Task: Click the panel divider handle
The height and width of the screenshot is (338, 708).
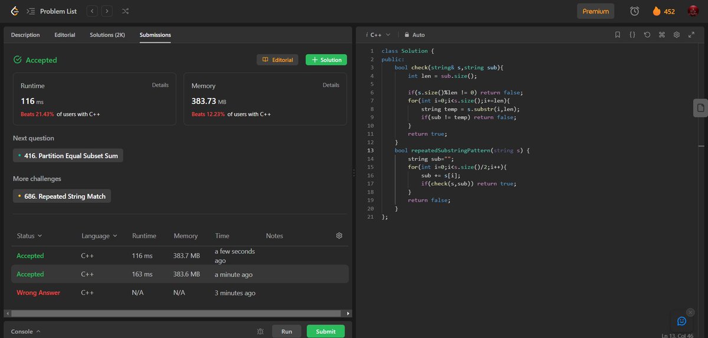Action: (354, 172)
